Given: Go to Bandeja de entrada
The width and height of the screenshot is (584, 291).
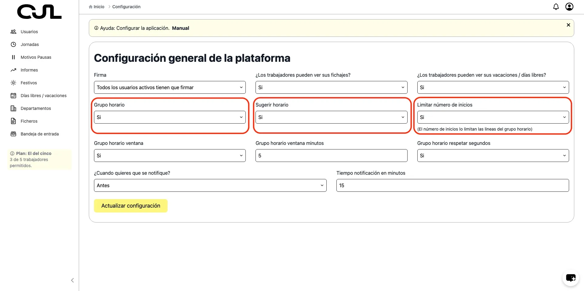Looking at the screenshot, I should tap(40, 134).
